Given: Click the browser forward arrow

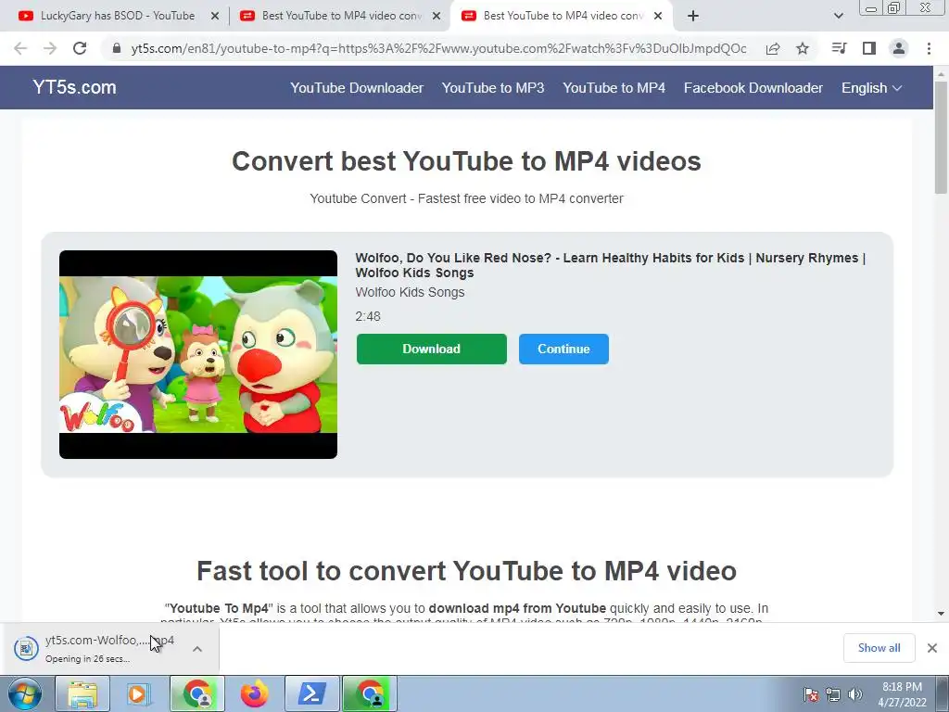Looking at the screenshot, I should (50, 48).
